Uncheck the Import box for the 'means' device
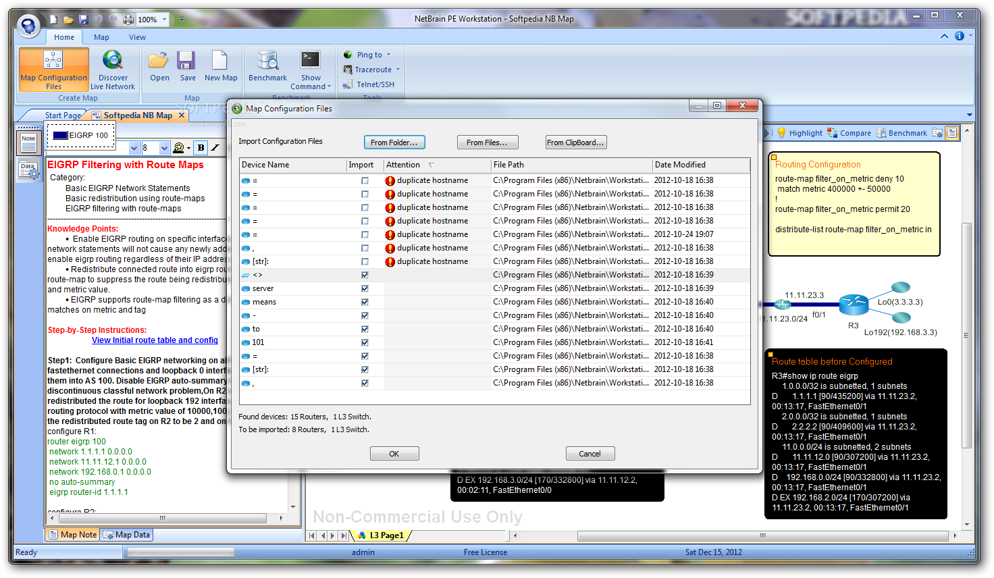The image size is (994, 578). coord(365,302)
